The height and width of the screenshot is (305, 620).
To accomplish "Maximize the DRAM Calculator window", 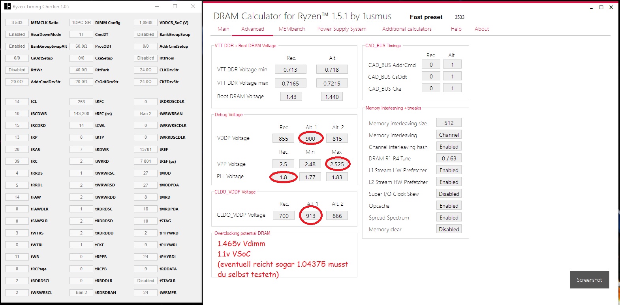I will (x=601, y=7).
